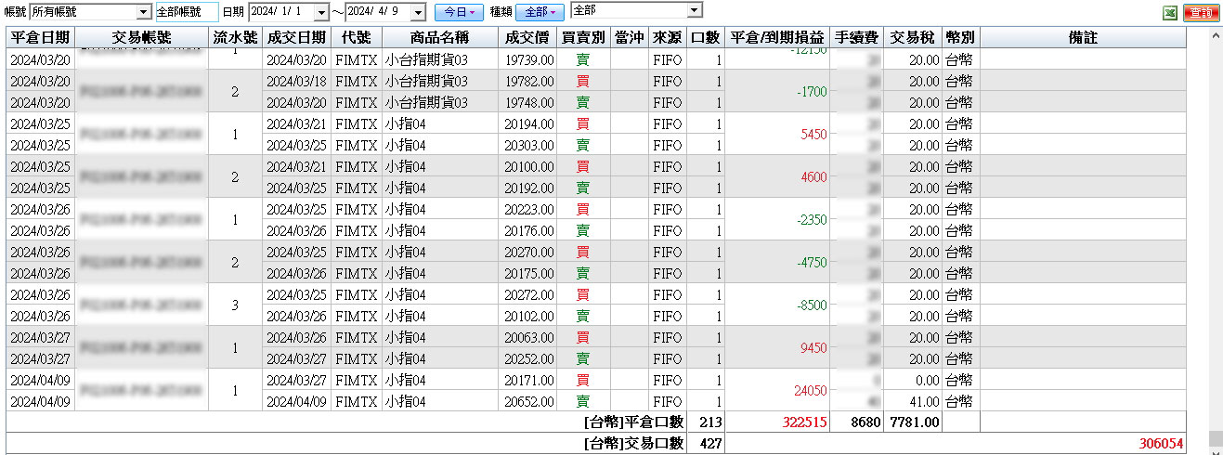The height and width of the screenshot is (455, 1223).
Task: Click the [台幣]交易口數 summary label
Action: click(x=633, y=444)
